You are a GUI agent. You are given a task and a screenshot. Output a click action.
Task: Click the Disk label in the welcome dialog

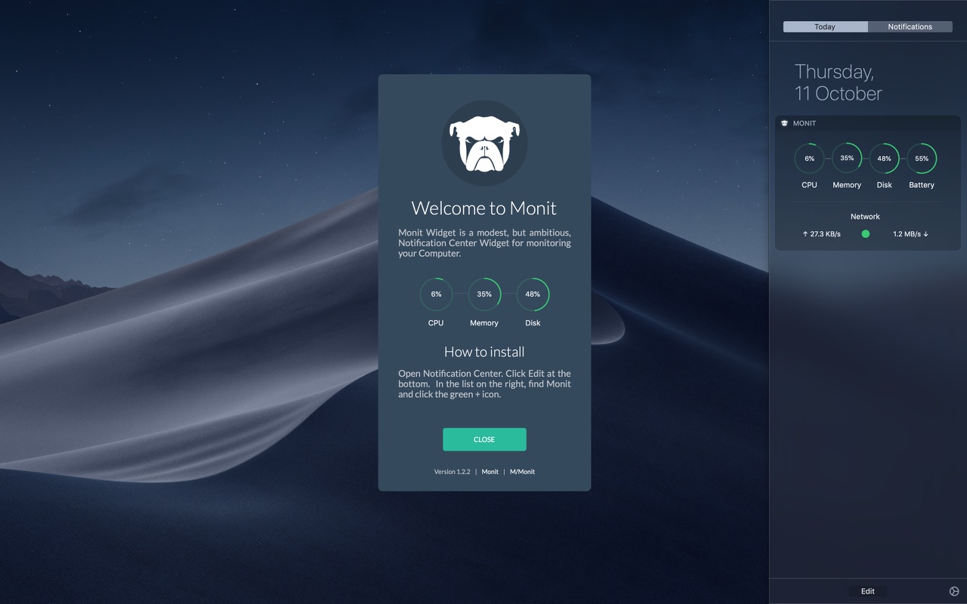(x=533, y=323)
